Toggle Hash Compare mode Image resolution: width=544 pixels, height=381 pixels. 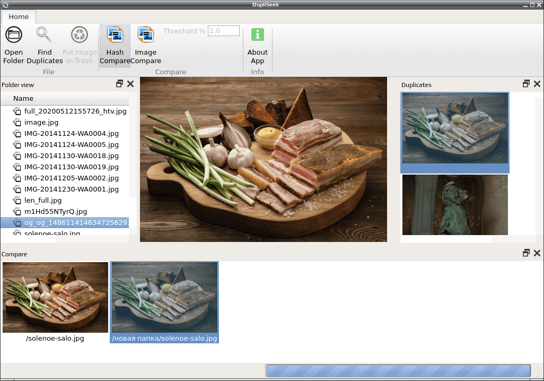click(x=115, y=45)
